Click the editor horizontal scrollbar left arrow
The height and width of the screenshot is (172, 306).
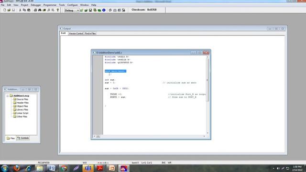[94, 136]
